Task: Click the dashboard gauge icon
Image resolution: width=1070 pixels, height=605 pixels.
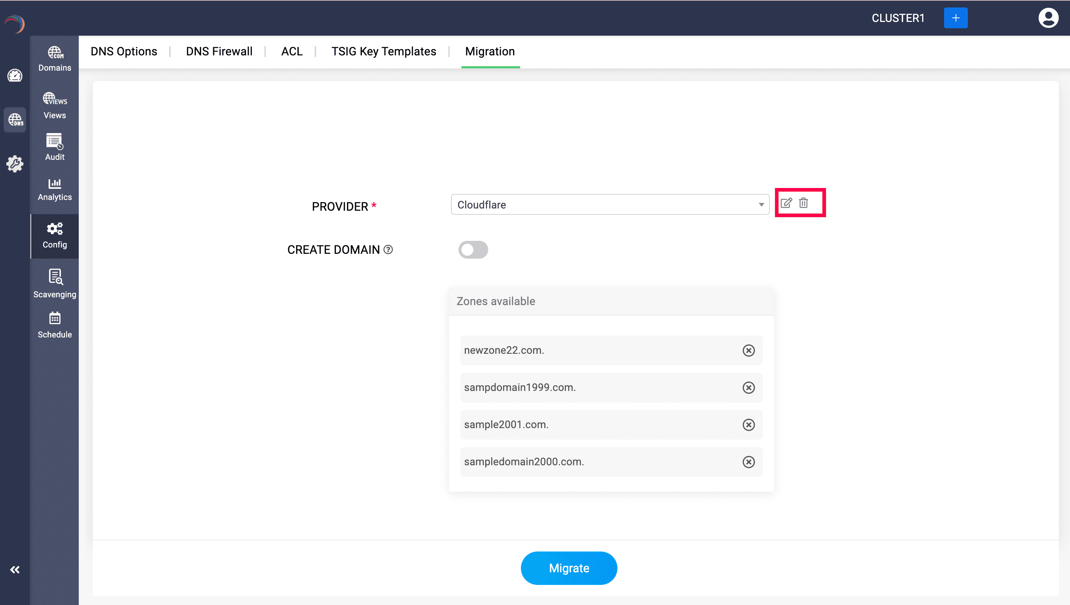Action: click(x=15, y=76)
